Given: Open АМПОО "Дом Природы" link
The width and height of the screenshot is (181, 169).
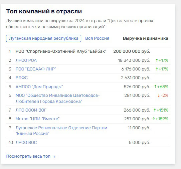Looking at the screenshot, I should [x=39, y=87].
